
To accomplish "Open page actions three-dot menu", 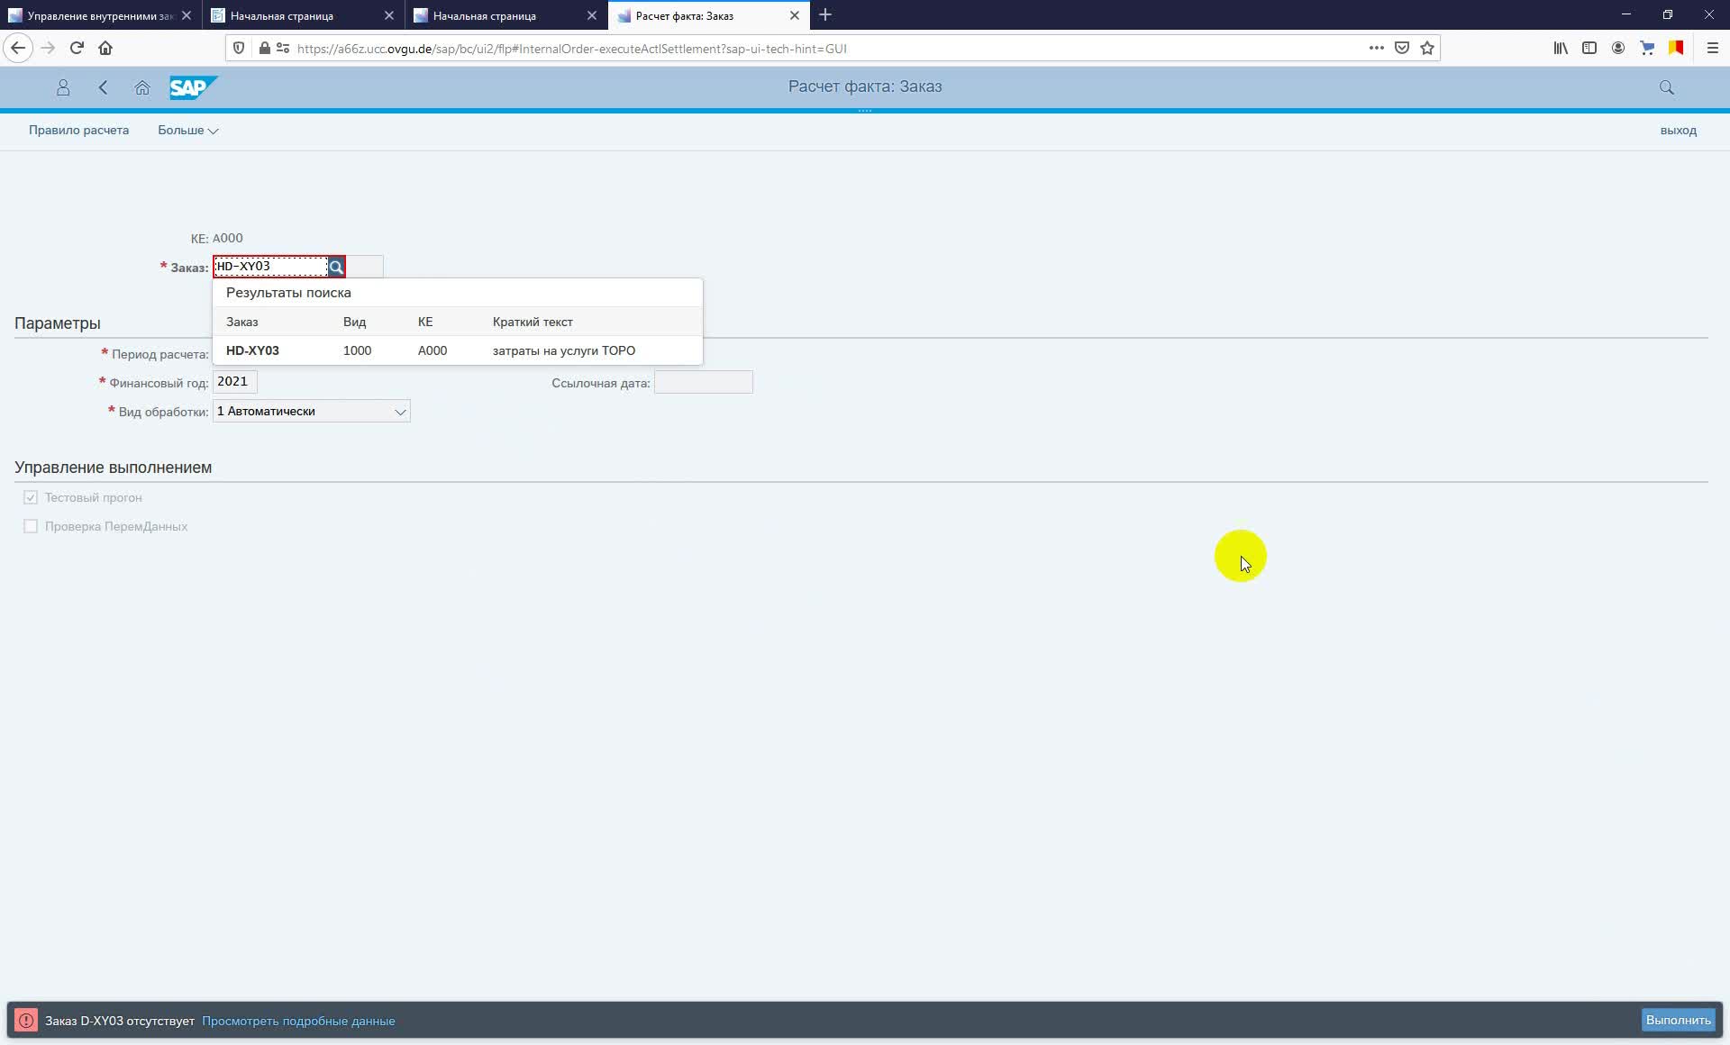I will point(1376,48).
